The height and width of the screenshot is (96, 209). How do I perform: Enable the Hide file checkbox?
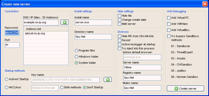point(119,16)
